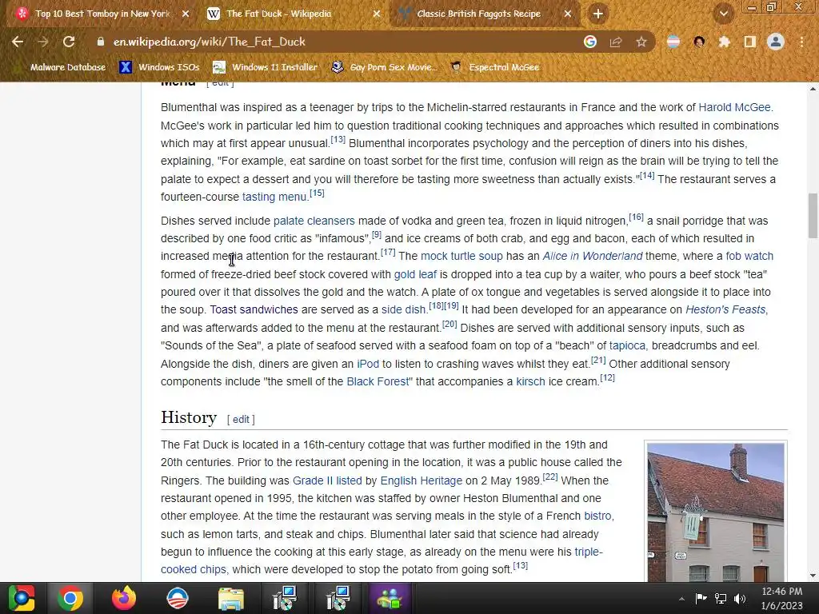
Task: Edit the History section
Action: [x=241, y=419]
